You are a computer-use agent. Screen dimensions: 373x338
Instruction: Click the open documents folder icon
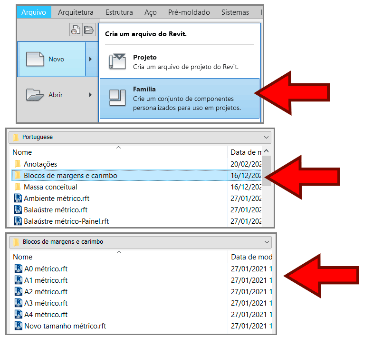(88, 30)
